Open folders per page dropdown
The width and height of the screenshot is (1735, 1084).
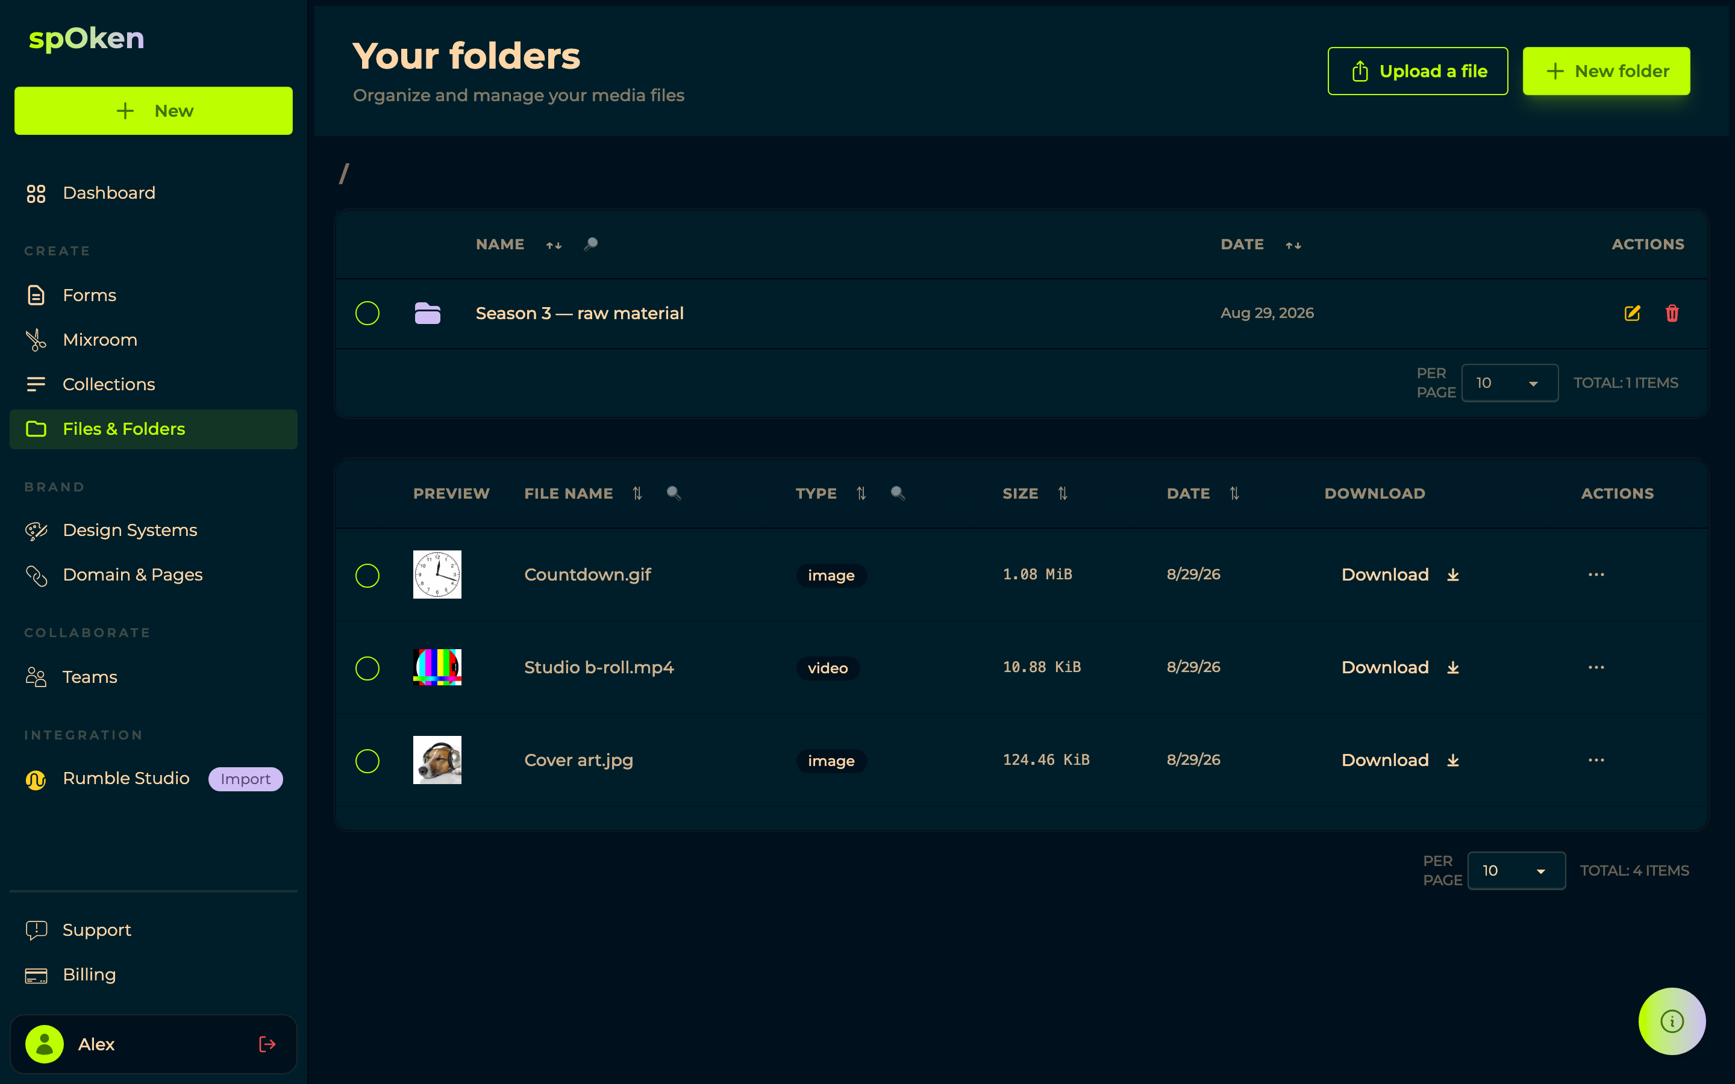click(1509, 383)
